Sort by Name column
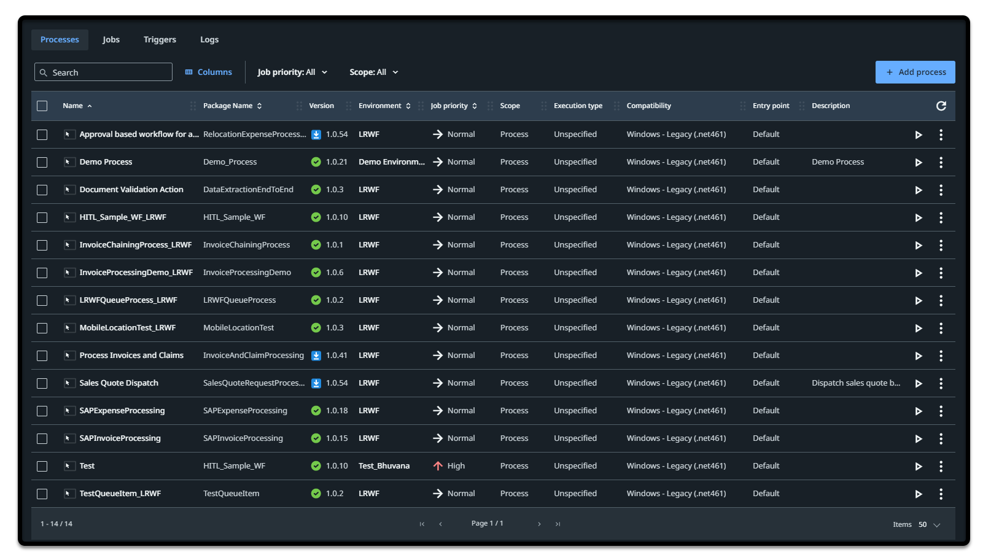This screenshot has width=991, height=560. point(77,106)
